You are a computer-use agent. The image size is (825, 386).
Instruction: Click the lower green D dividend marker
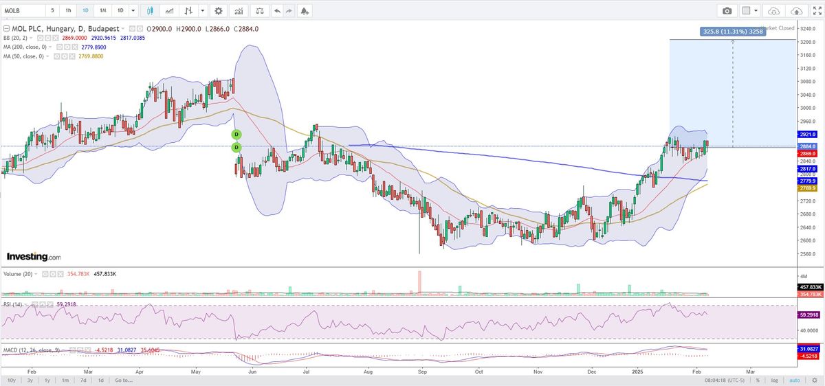tap(236, 147)
